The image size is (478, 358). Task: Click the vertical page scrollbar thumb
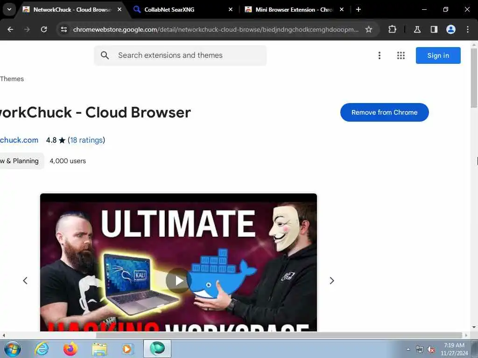pyautogui.click(x=474, y=78)
